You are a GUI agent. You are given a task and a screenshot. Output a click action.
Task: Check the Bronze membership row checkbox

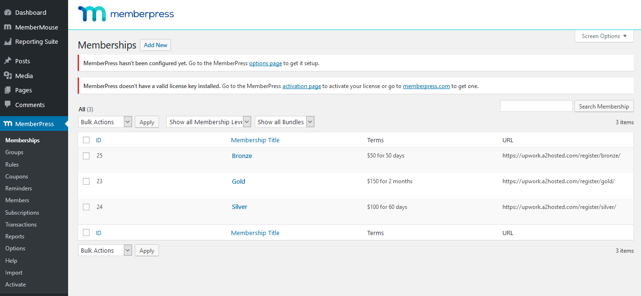[x=86, y=156]
